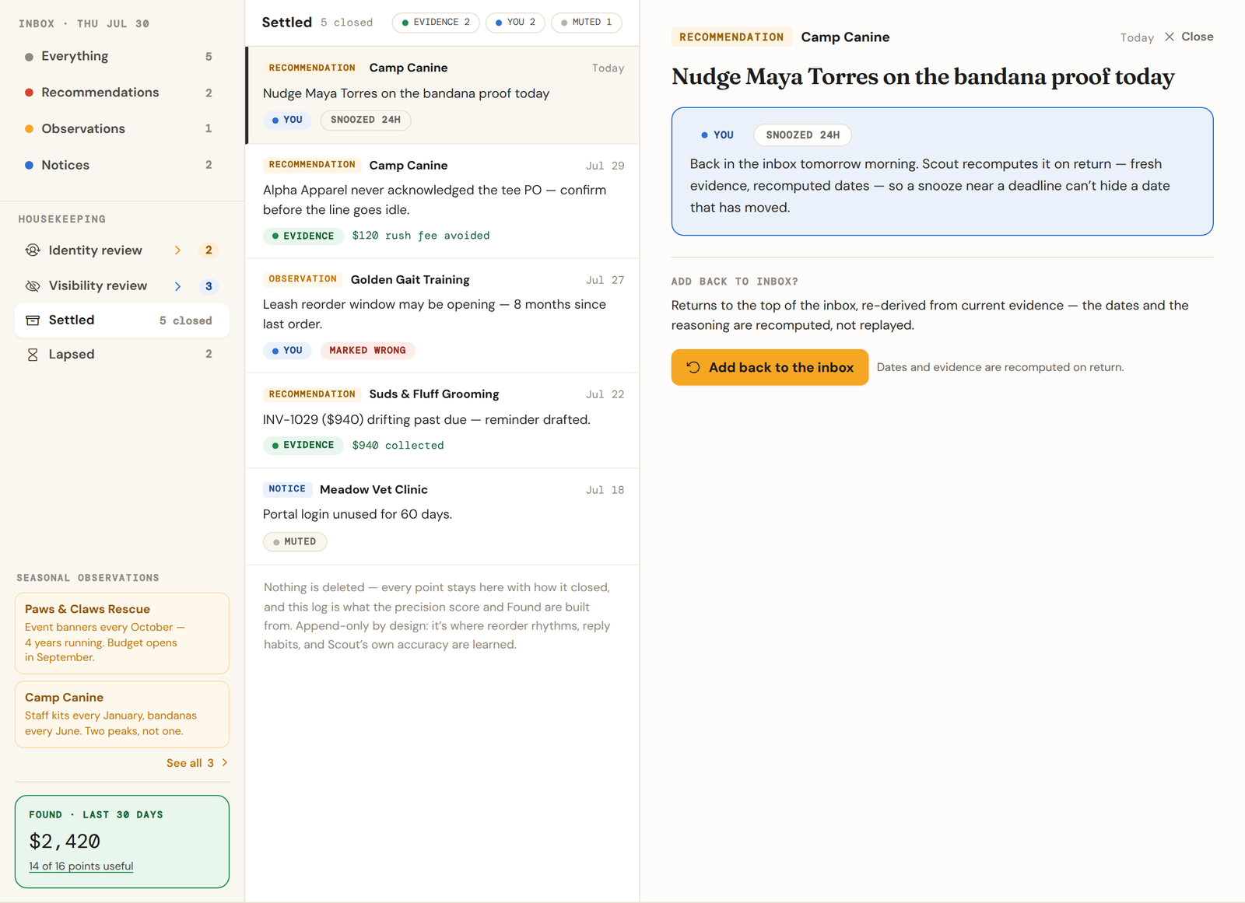The height and width of the screenshot is (903, 1245).
Task: Click the Identity review count badge 2
Action: (209, 250)
